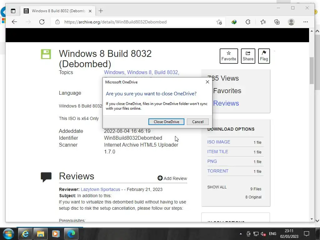Close the Windows 8 Build 8032 tab
Viewport: 320px width, 240px height.
pos(90,11)
